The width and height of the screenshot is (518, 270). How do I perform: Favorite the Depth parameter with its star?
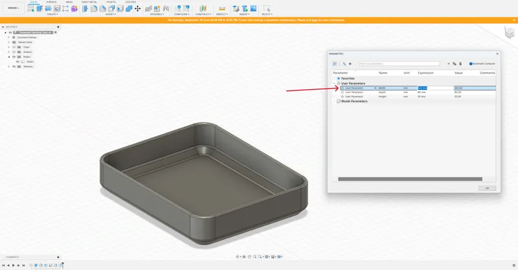pyautogui.click(x=342, y=92)
